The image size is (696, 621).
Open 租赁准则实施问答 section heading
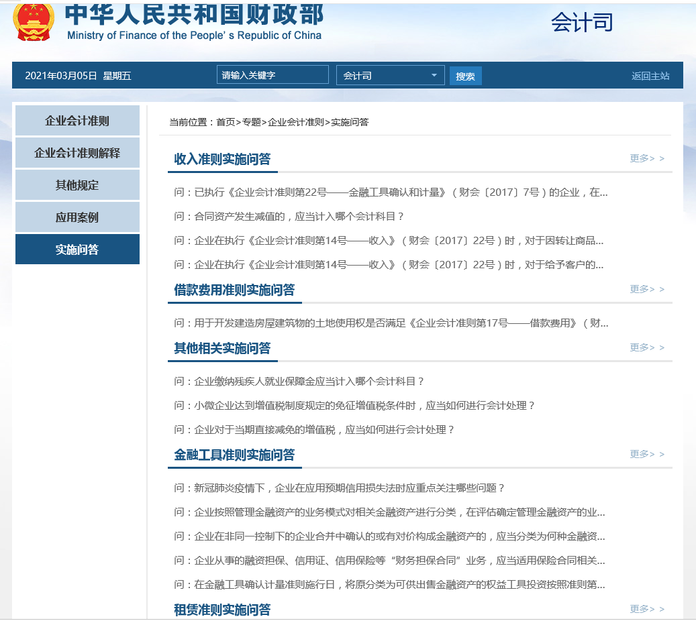pos(222,610)
